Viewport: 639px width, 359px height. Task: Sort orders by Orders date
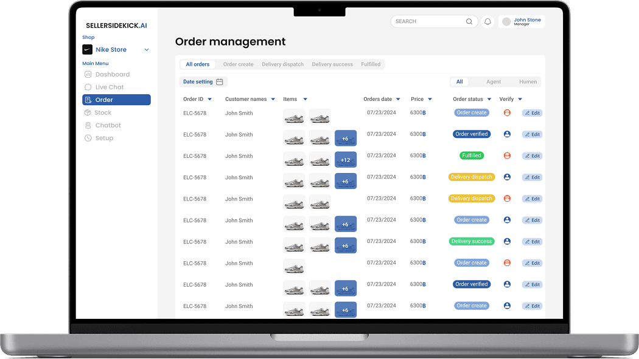pyautogui.click(x=398, y=99)
